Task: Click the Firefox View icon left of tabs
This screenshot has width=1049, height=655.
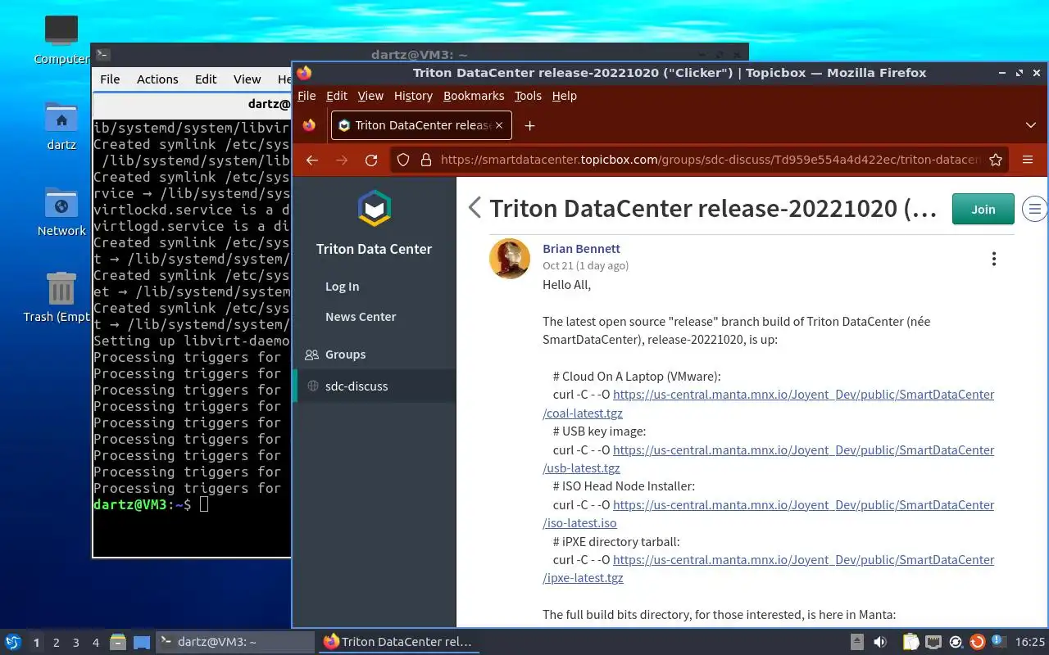Action: click(309, 125)
